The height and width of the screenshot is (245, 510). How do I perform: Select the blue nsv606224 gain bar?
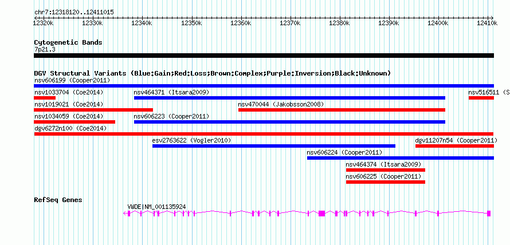[401, 158]
